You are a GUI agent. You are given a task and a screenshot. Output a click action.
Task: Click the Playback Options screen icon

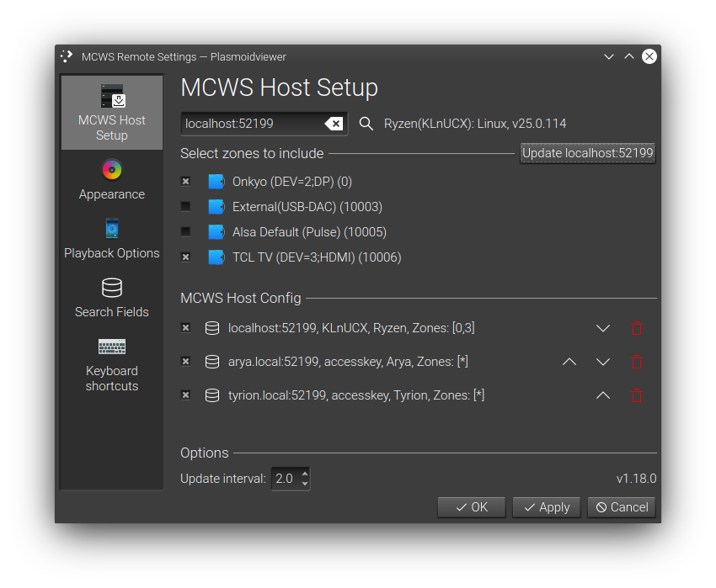pos(111,228)
